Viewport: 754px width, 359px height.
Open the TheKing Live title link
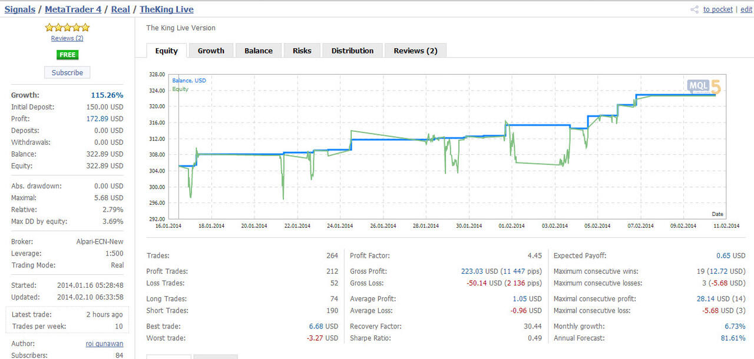click(167, 9)
